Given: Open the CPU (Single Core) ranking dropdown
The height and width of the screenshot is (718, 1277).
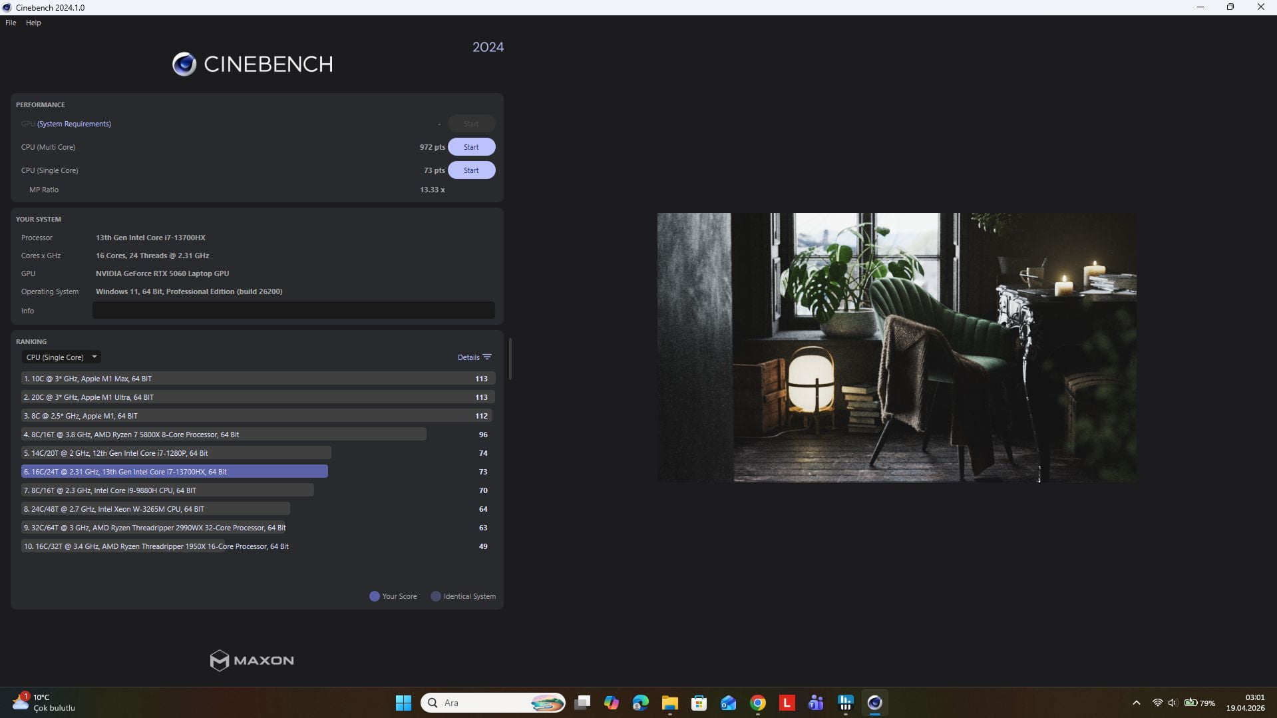Looking at the screenshot, I should (61, 357).
